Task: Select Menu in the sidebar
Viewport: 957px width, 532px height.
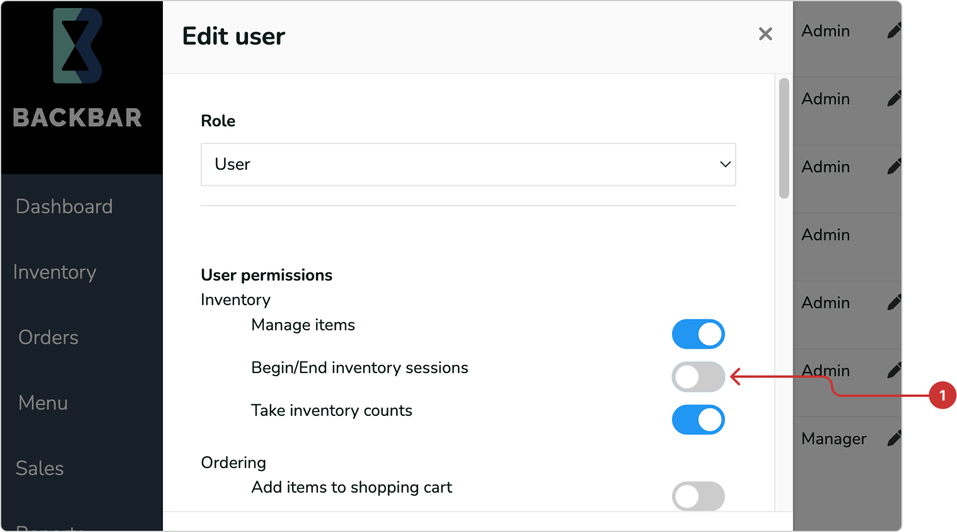Action: pyautogui.click(x=43, y=403)
